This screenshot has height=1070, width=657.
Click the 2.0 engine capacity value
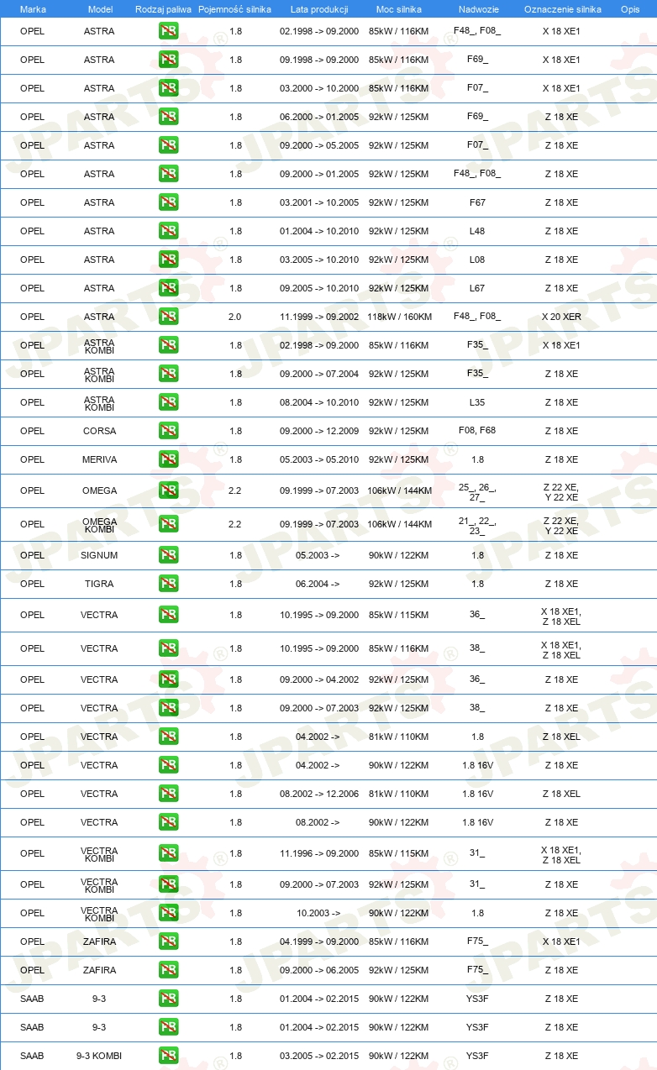point(235,317)
